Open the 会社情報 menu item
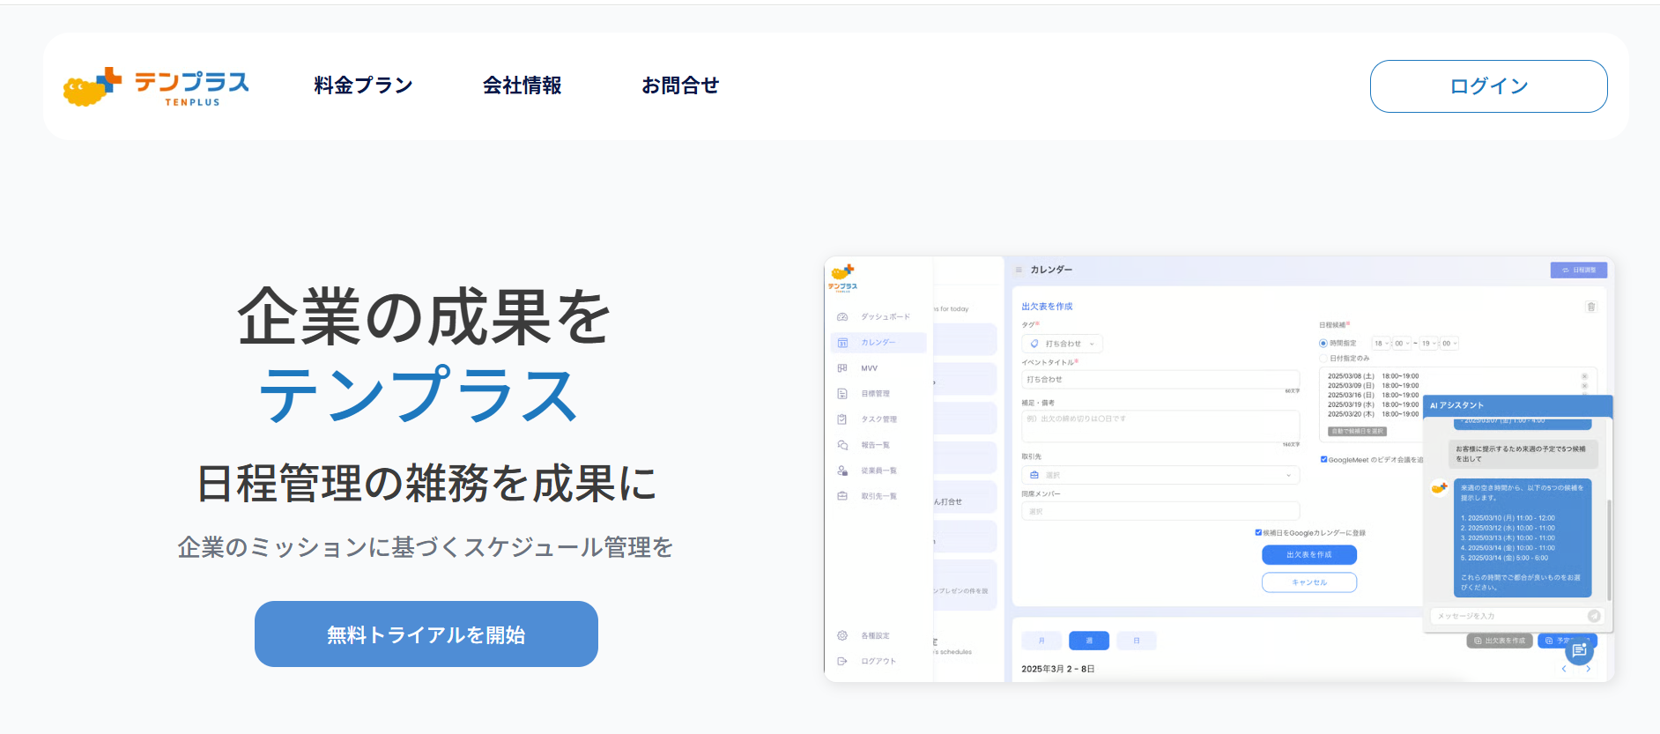Image resolution: width=1660 pixels, height=734 pixels. [522, 85]
